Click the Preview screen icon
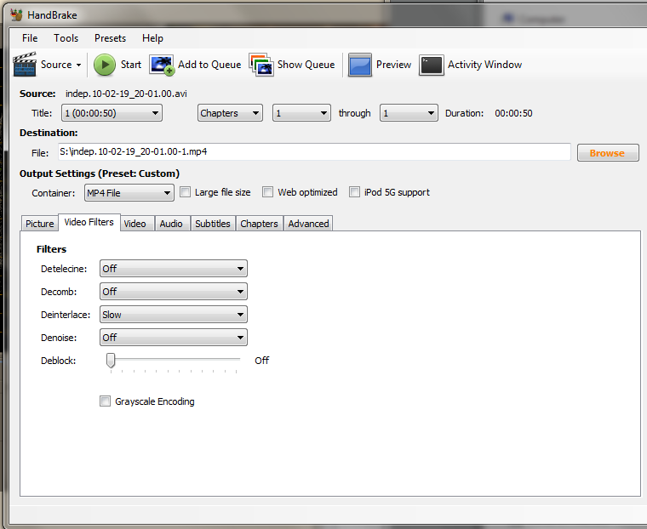The height and width of the screenshot is (529, 647). [360, 65]
